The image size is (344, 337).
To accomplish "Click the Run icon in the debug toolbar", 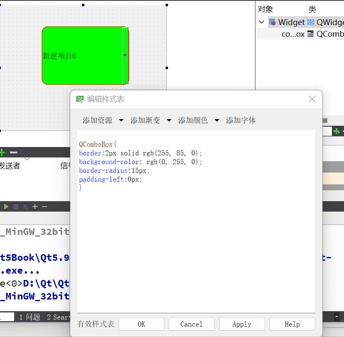I will point(5,206).
